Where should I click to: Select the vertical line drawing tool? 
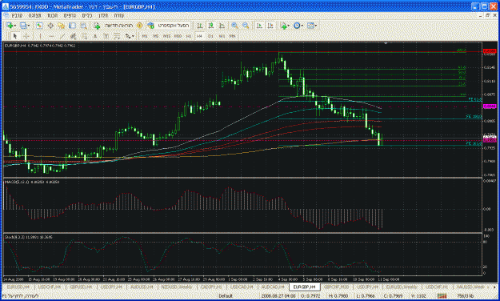tap(40, 36)
